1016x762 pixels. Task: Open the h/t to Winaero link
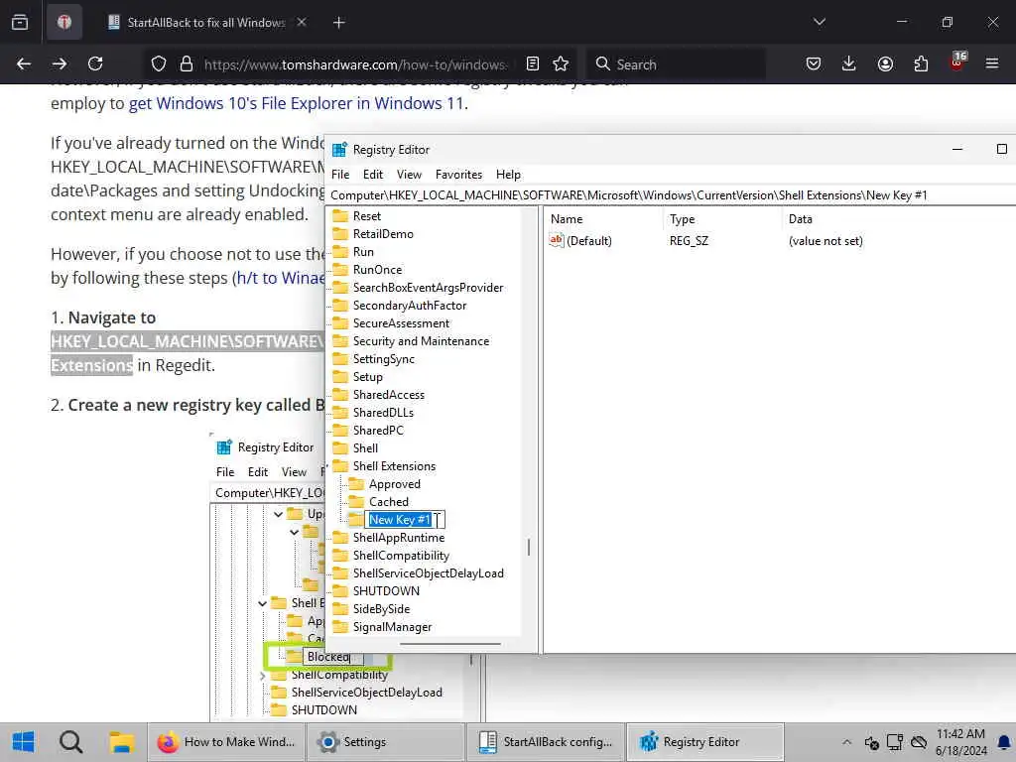pos(281,278)
